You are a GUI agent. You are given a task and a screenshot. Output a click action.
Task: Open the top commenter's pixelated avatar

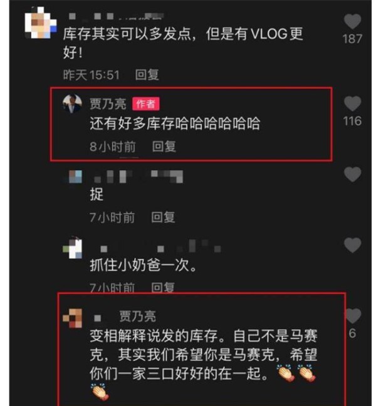(41, 23)
